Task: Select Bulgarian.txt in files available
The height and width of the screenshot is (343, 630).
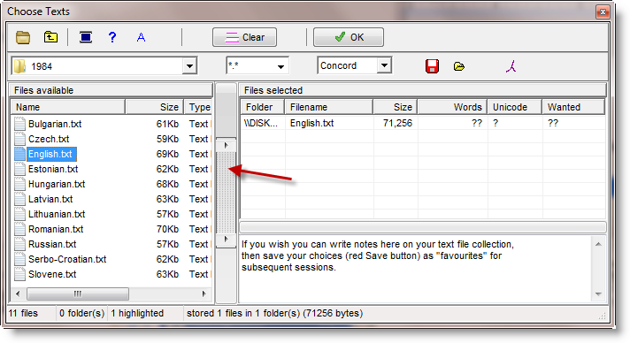Action: (55, 124)
